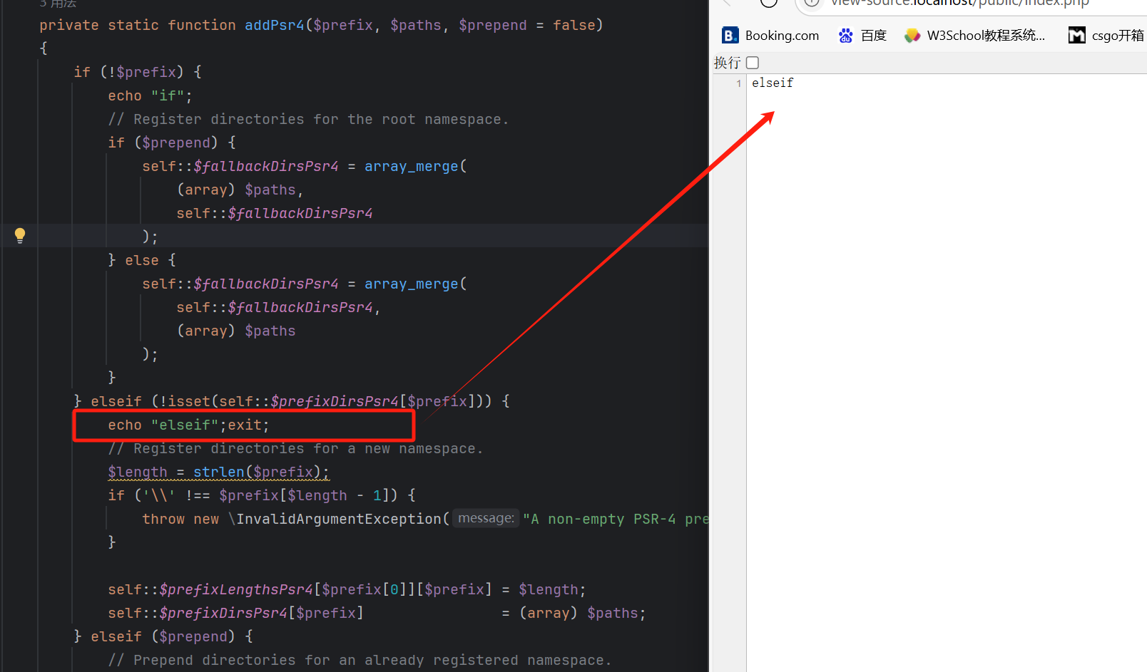The image size is (1147, 672).
Task: Open the csgo开箱 bookmark
Action: coord(1106,36)
